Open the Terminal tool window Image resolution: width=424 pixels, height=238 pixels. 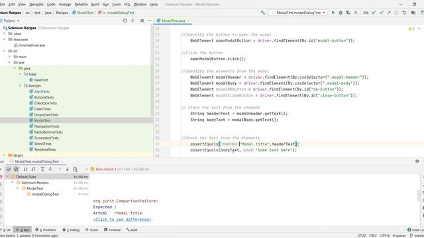click(112, 230)
